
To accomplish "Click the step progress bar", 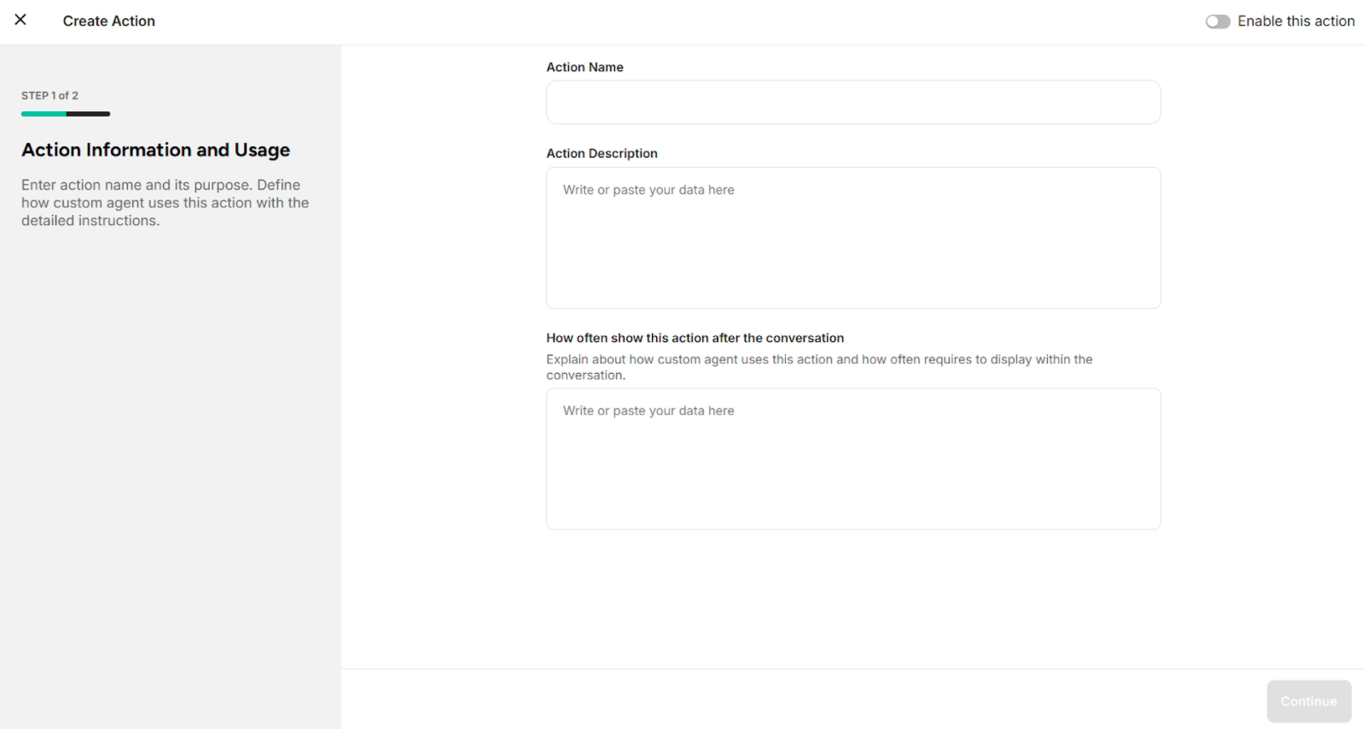I will click(x=65, y=113).
